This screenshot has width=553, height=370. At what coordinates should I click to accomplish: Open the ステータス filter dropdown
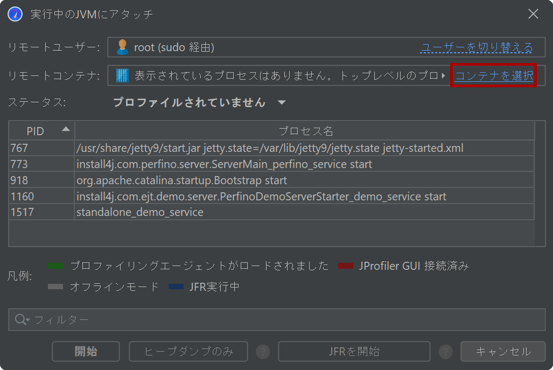coord(282,103)
